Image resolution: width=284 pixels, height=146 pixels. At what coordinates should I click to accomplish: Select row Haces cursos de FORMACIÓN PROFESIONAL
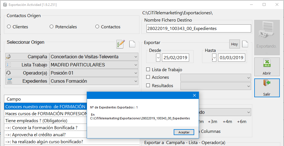click(45, 113)
